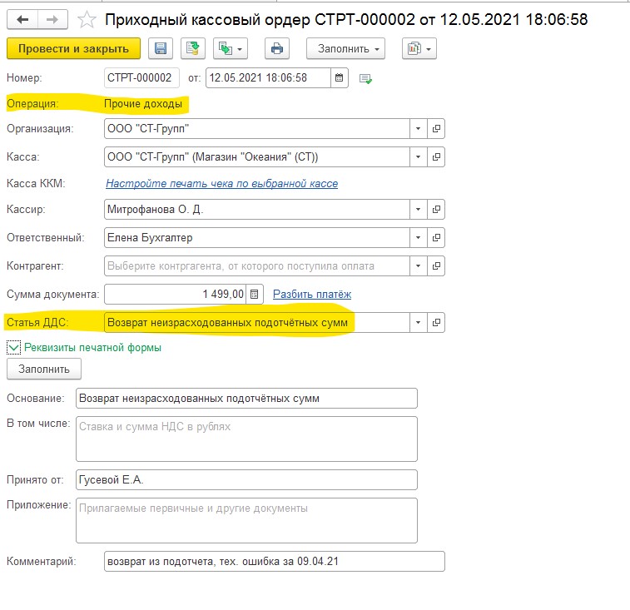Screen dimensions: 630x610
Task: Open calculator for Сумма документа field
Action: [255, 294]
